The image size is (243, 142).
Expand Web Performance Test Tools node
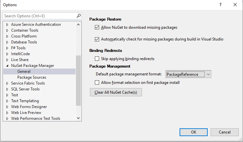pos(7,118)
